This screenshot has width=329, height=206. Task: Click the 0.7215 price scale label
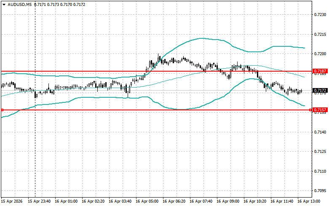[320, 34]
